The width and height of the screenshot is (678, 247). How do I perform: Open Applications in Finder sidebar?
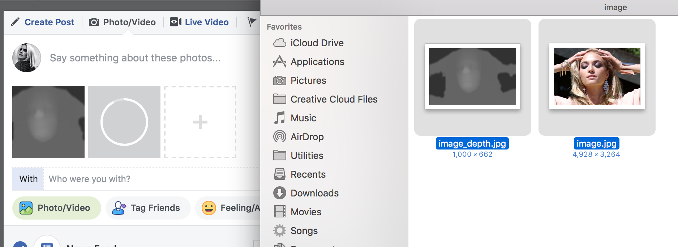pos(317,62)
